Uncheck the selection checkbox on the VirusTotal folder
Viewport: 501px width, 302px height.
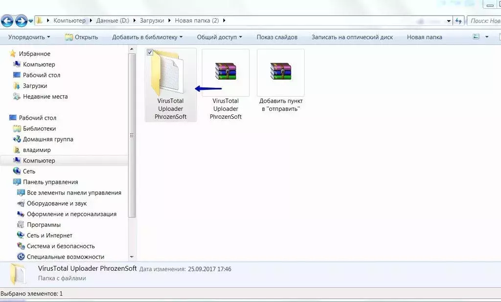[x=150, y=52]
